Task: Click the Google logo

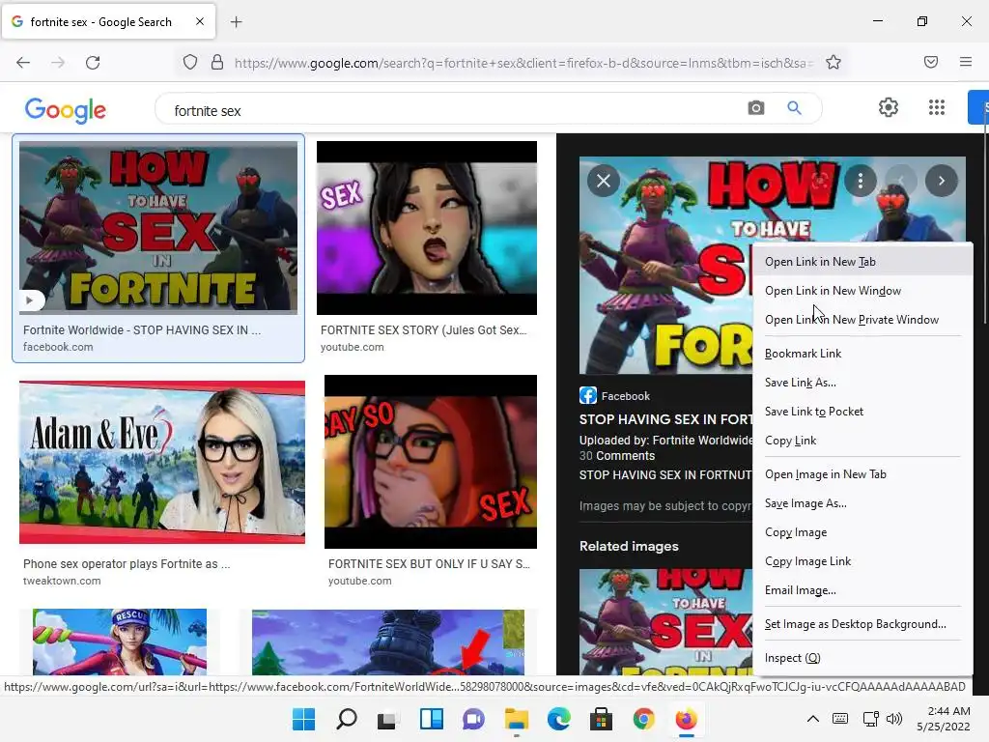Action: tap(66, 110)
